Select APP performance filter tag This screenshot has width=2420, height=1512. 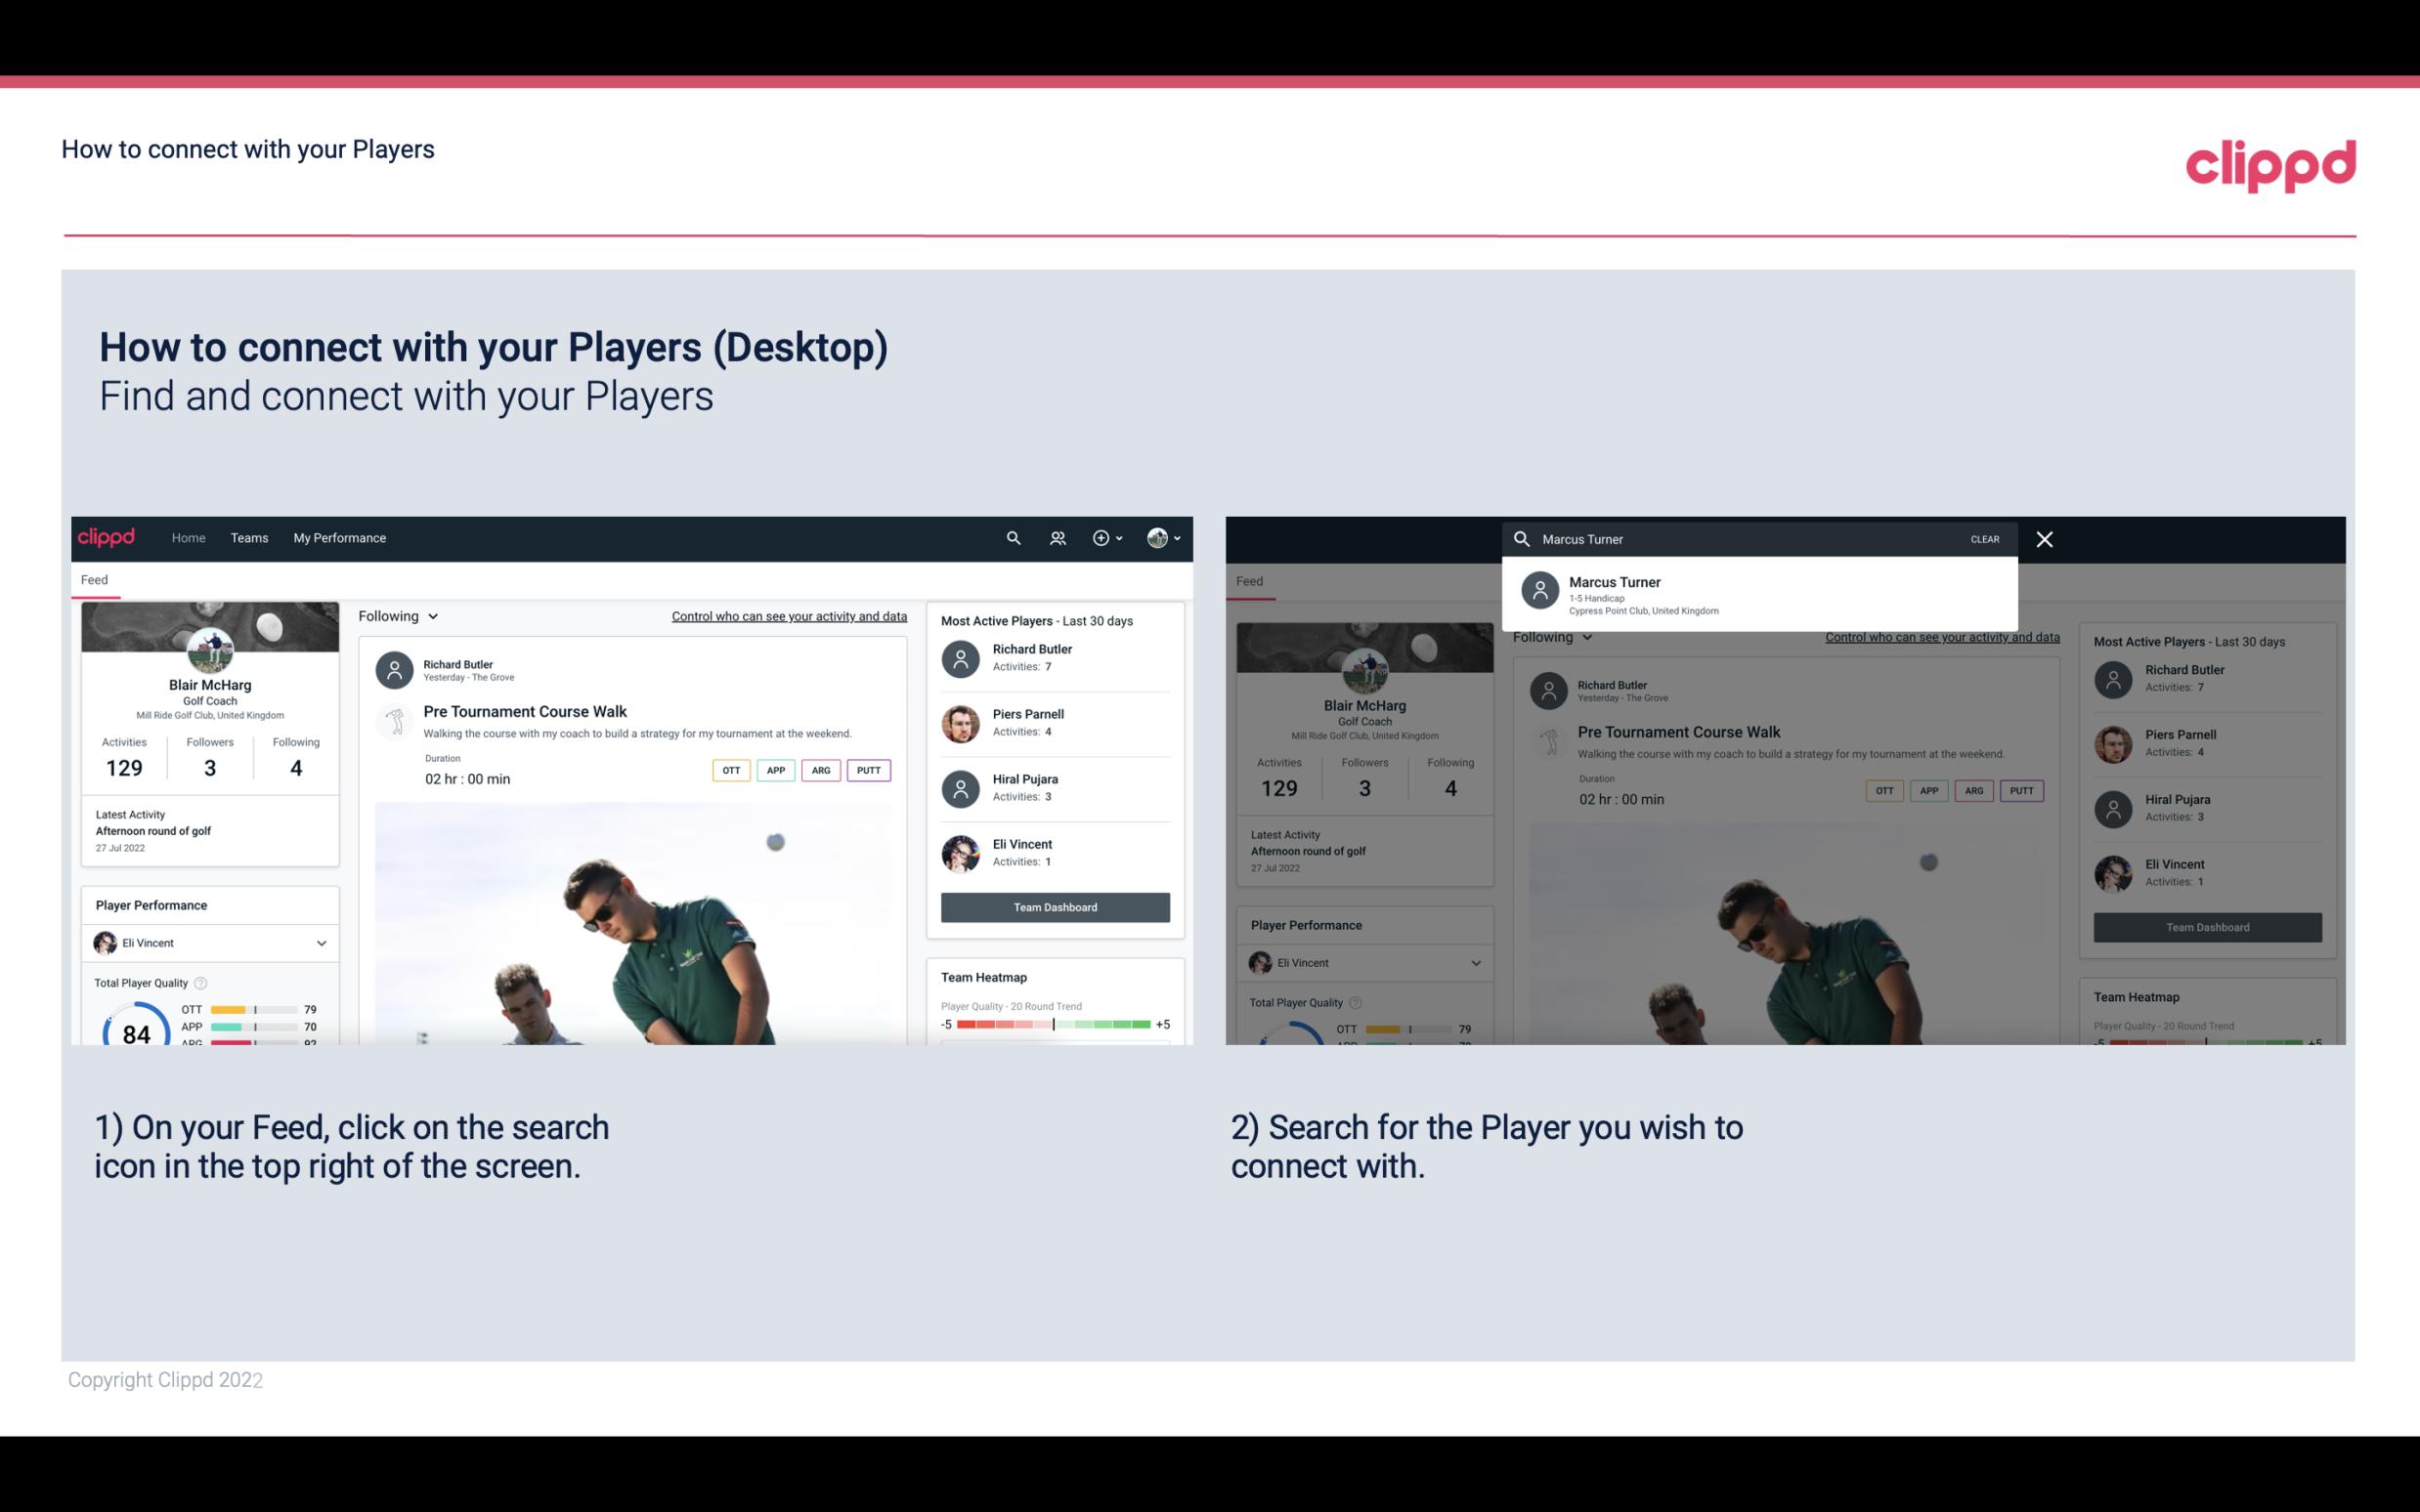click(773, 768)
